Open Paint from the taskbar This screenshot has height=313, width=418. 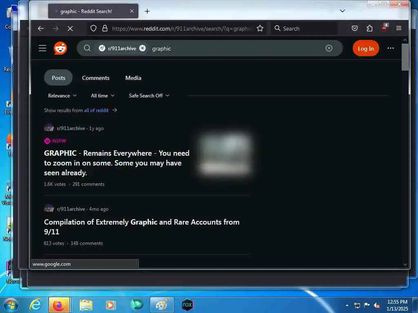162,305
